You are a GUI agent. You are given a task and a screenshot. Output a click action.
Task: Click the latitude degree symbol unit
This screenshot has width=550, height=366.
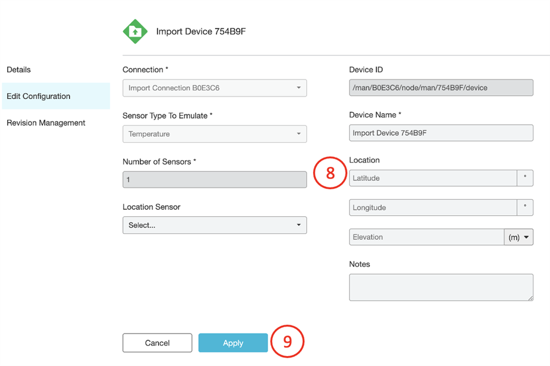[525, 178]
